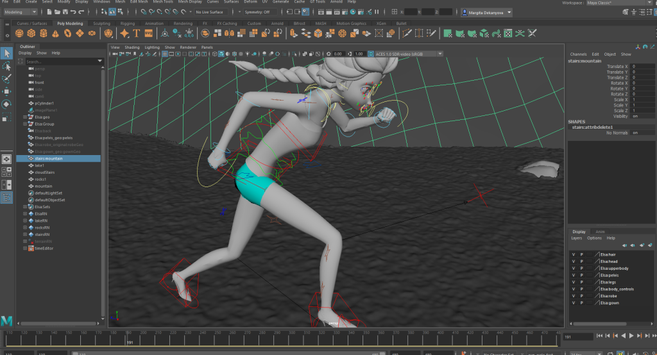
Task: Click the Outliner search field
Action: tap(61, 62)
